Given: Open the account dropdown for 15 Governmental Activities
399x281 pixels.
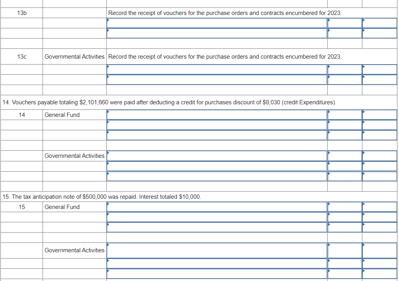Looking at the screenshot, I should pos(217,251).
